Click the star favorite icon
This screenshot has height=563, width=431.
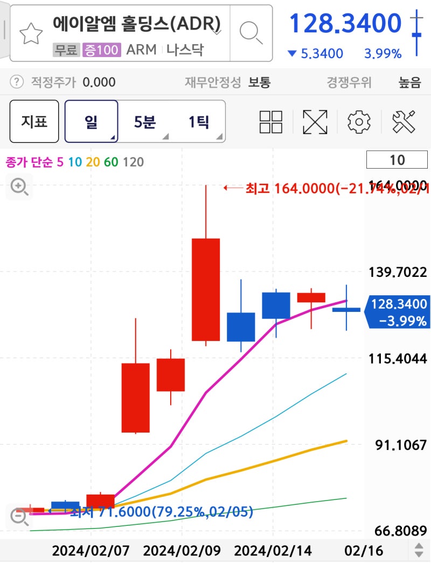point(31,32)
